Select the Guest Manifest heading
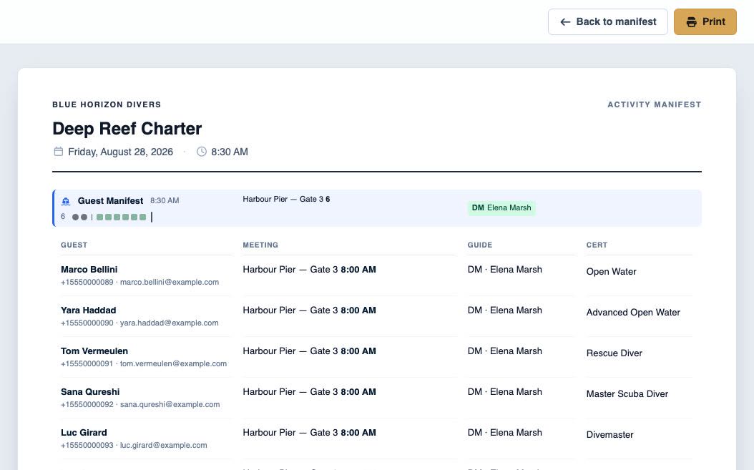Viewport: 754px width, 470px height. [x=111, y=200]
